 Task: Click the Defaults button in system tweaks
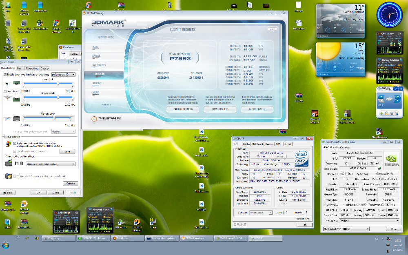(71, 184)
